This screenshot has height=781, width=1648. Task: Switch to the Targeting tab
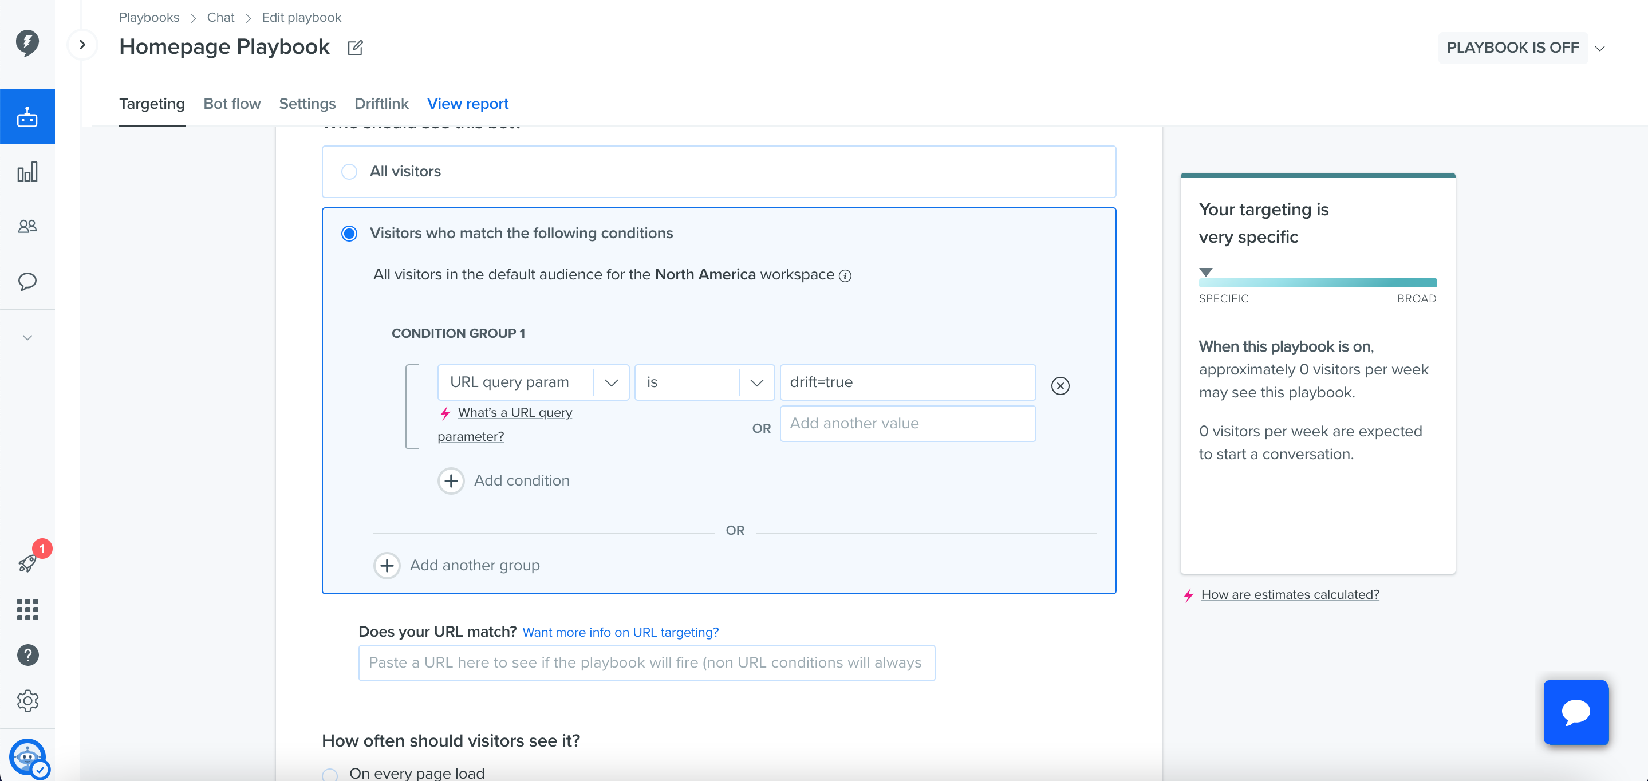pos(152,104)
